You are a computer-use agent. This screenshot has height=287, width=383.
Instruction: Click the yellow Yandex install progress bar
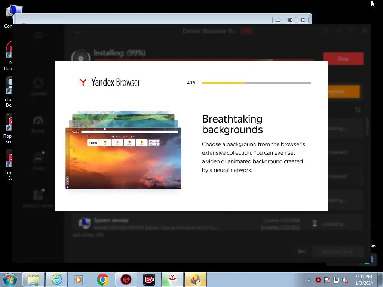pos(257,83)
